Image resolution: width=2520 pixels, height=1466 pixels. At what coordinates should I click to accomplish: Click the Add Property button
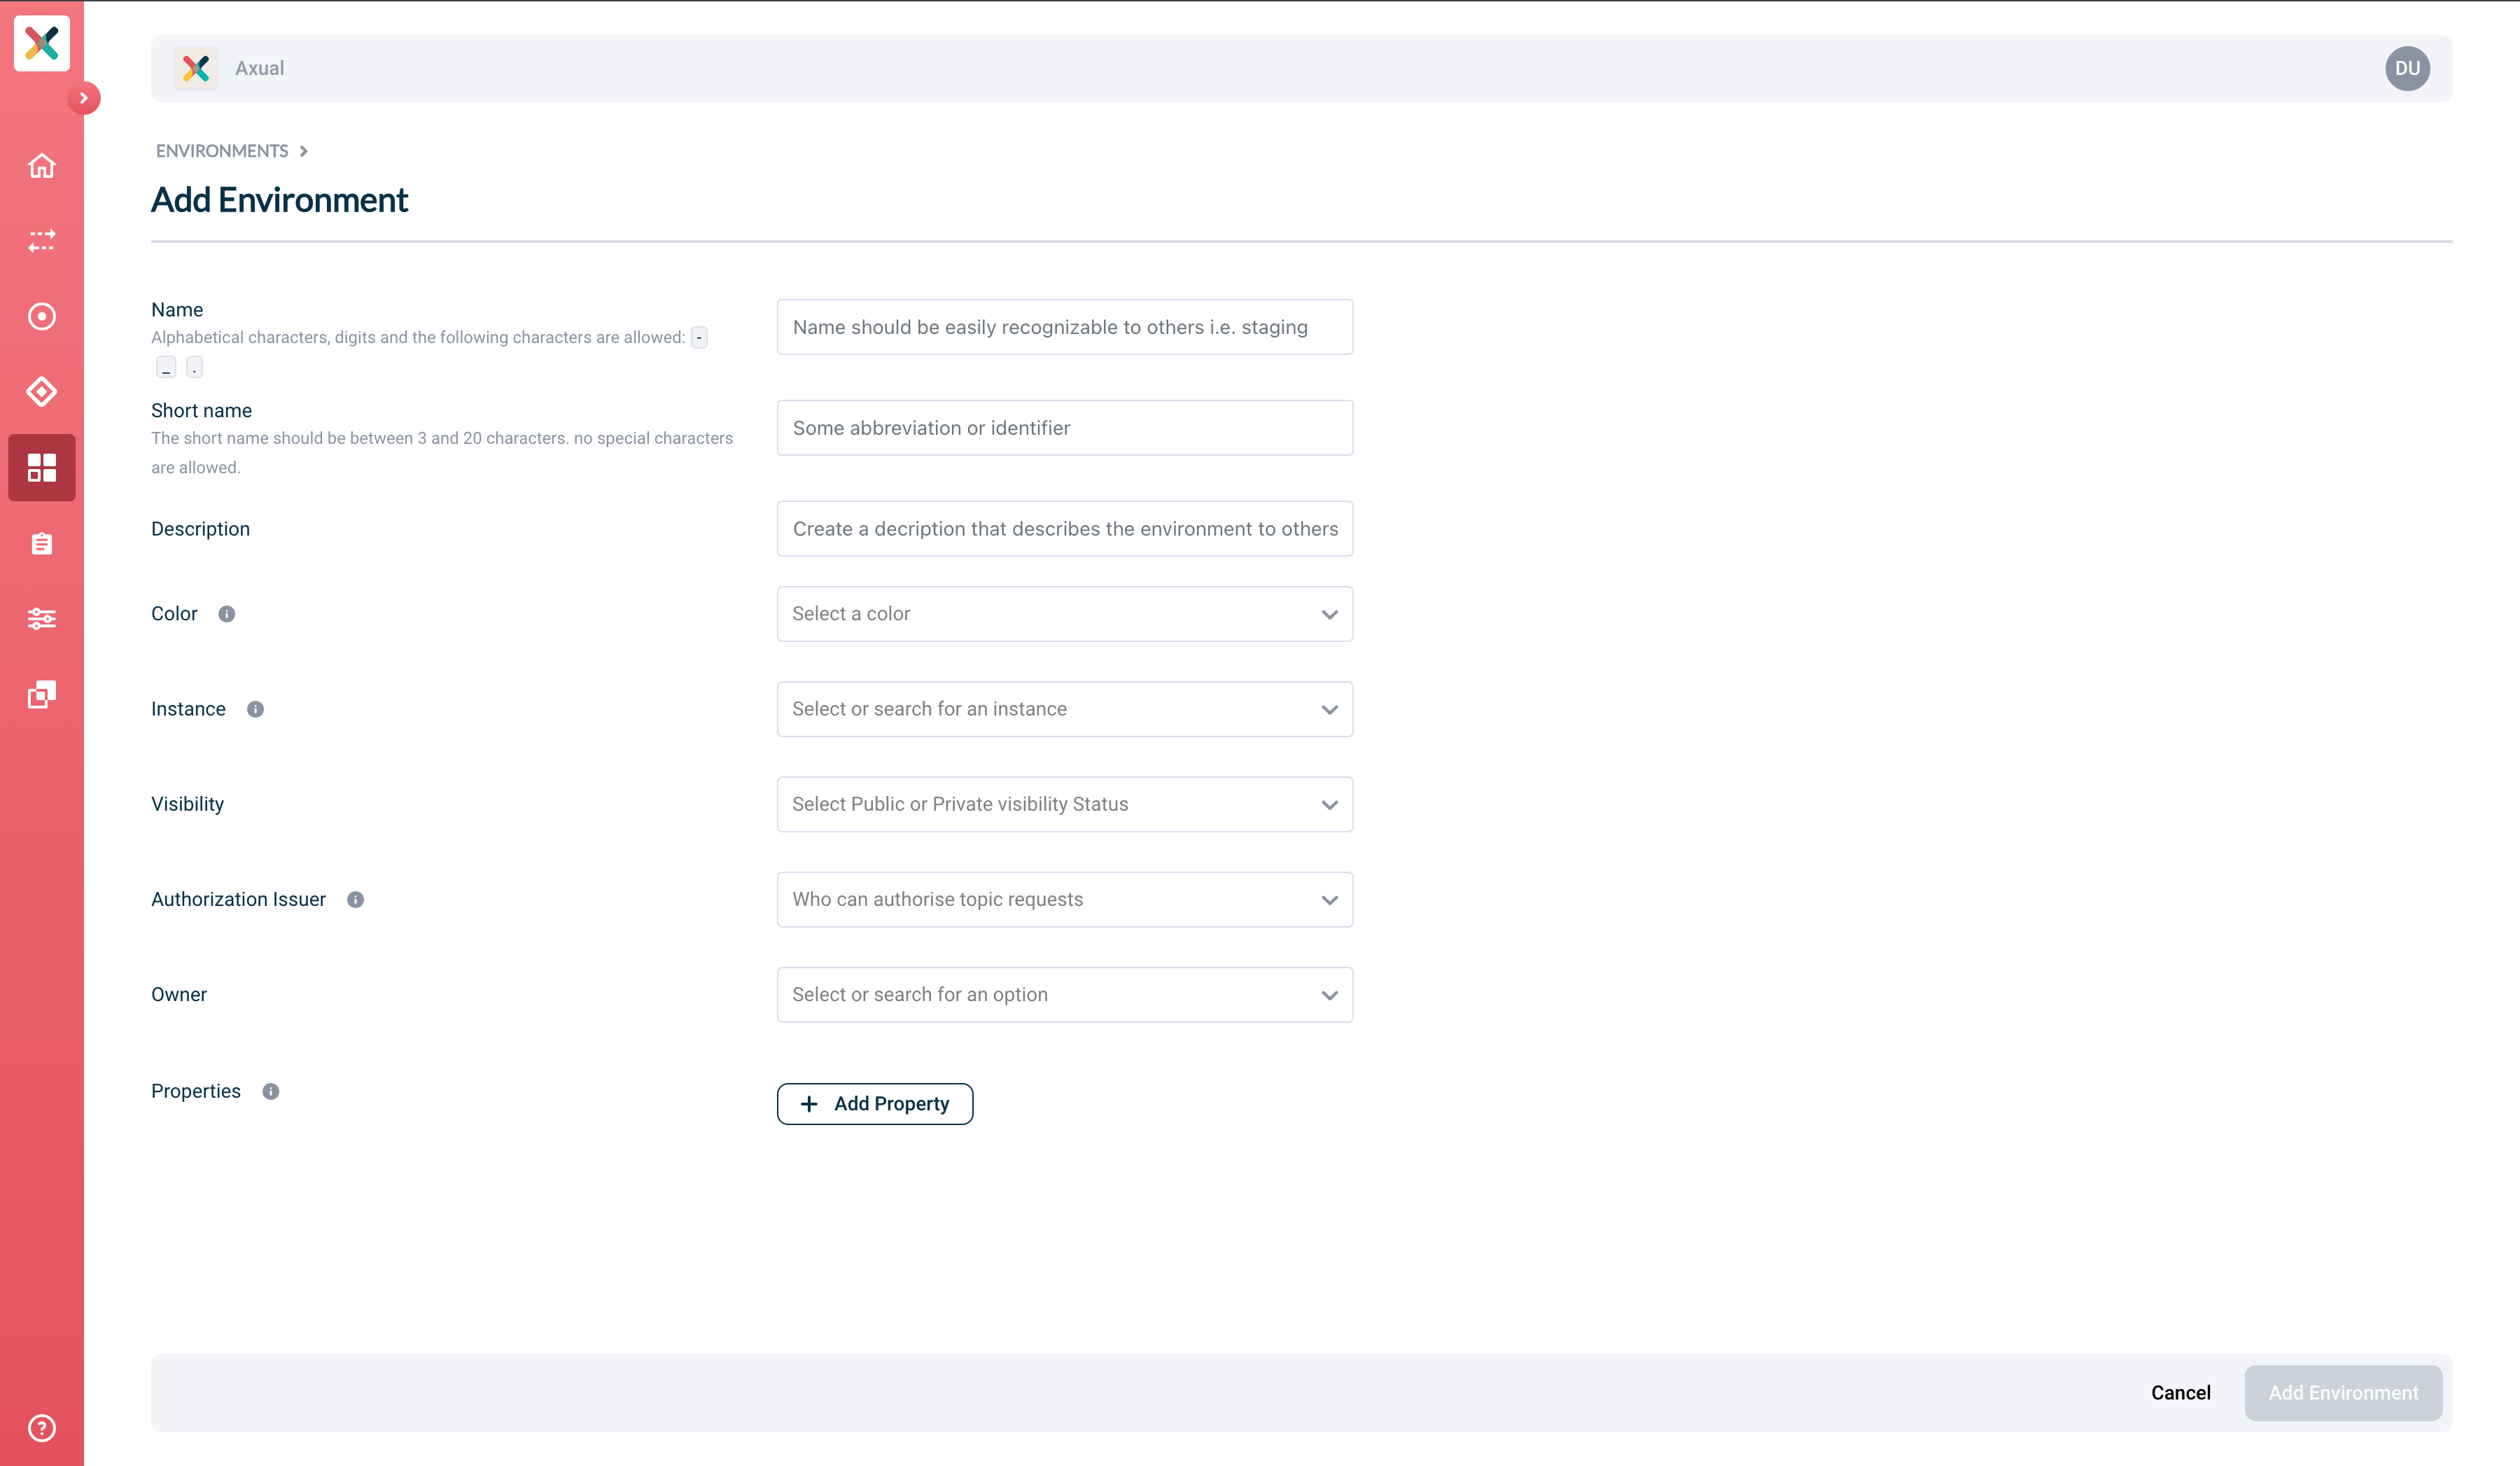(x=875, y=1104)
